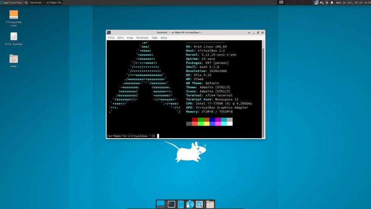Click the "Icons: Adwaita [GTK2/3]" line
Screen dimensions: 371x209
208,91
